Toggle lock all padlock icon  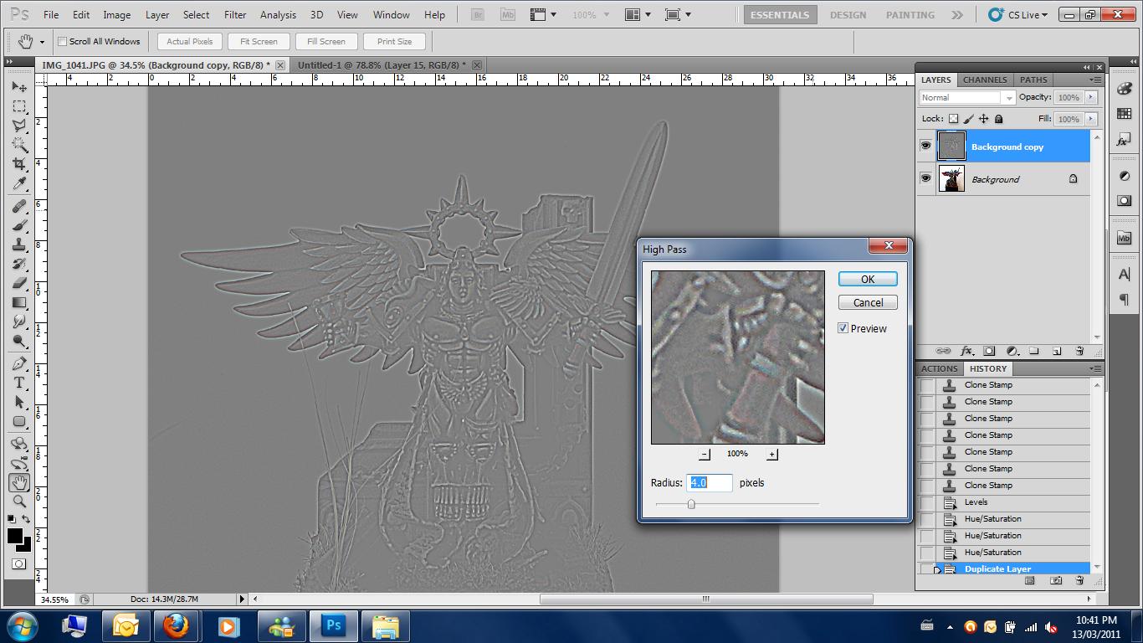999,119
